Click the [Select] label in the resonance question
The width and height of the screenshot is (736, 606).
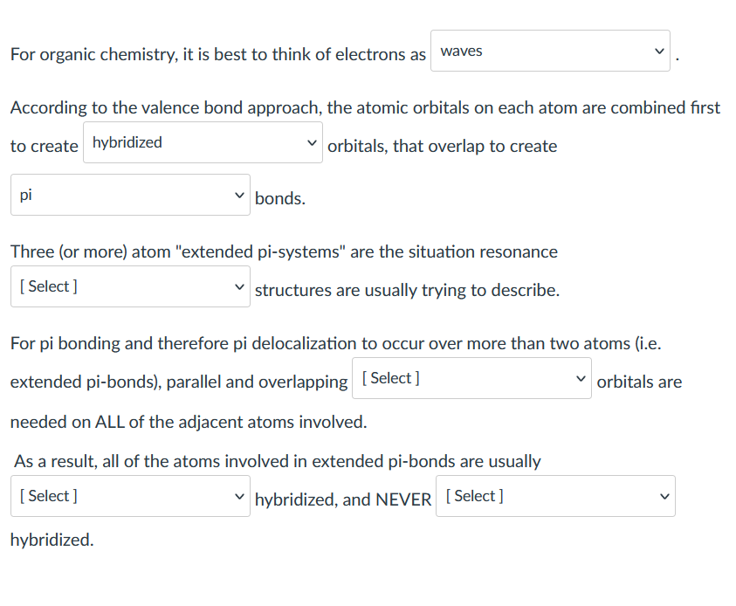[x=46, y=286]
